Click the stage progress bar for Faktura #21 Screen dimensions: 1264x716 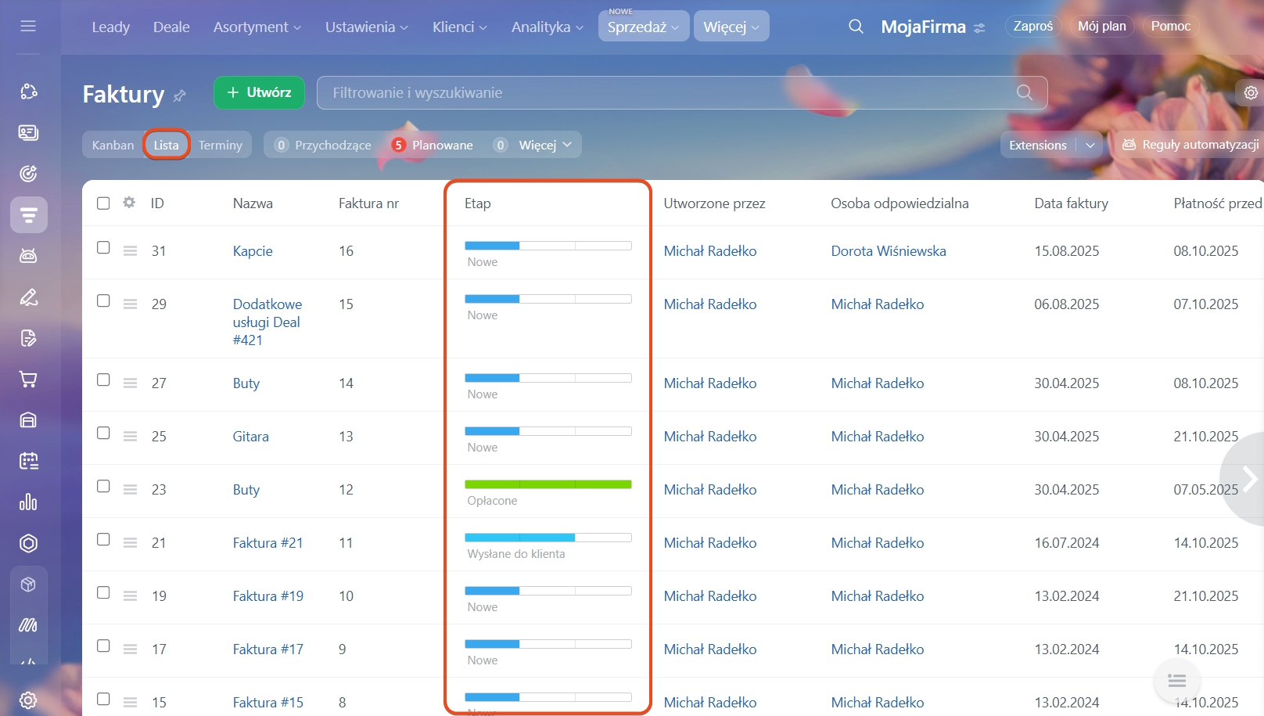point(548,538)
